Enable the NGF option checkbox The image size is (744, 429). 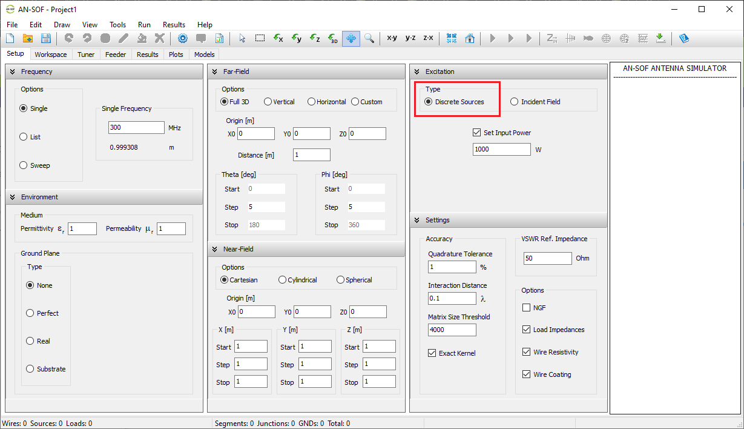(x=526, y=308)
